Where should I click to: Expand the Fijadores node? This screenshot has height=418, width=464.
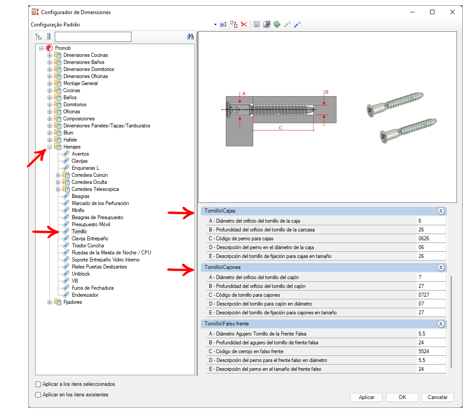(x=50, y=302)
